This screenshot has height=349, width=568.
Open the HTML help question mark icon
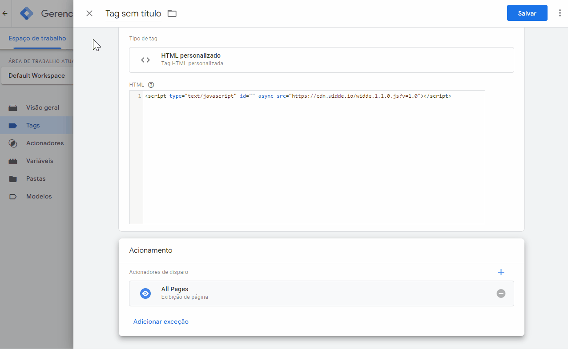(151, 84)
